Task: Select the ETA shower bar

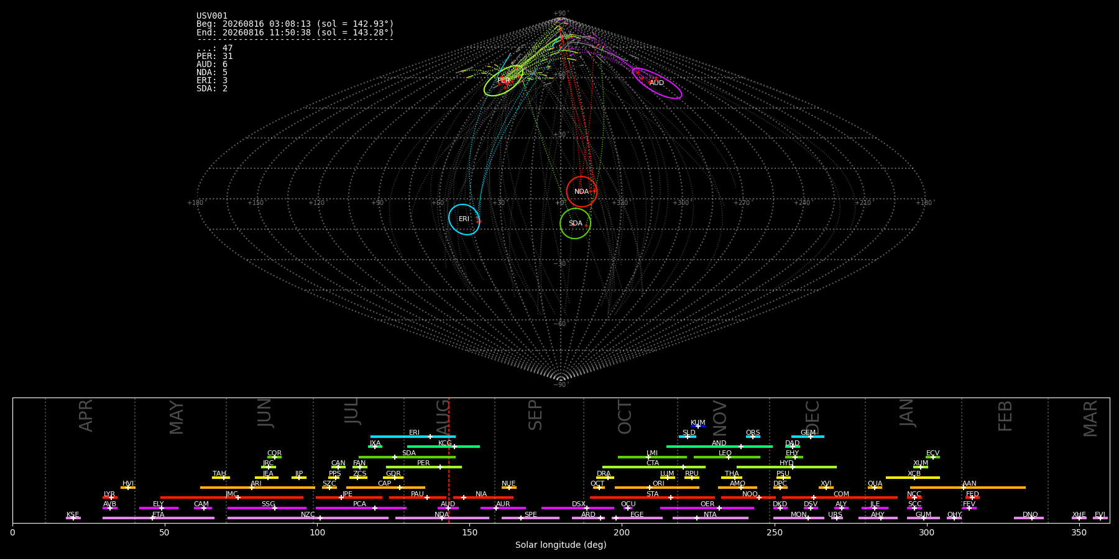Action: pos(159,518)
